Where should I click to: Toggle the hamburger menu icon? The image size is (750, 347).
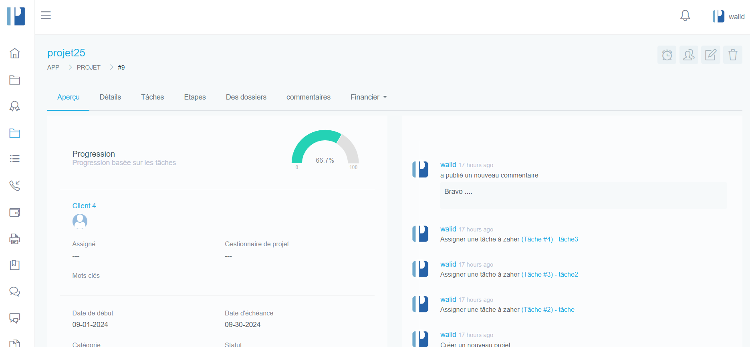tap(46, 15)
